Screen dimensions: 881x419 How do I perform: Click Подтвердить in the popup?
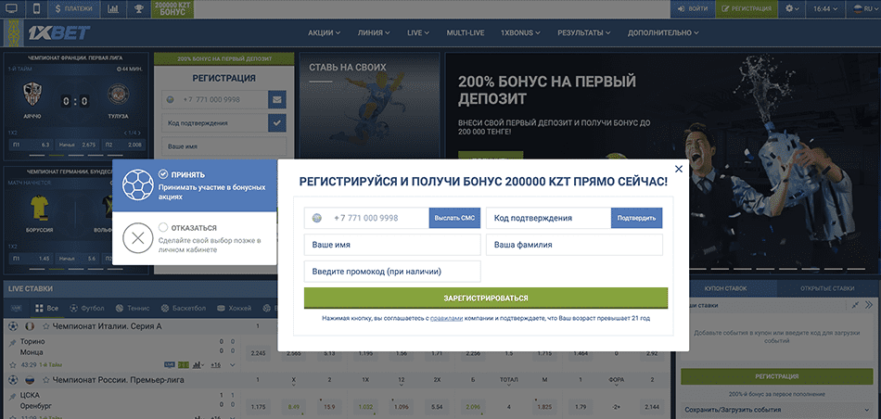coord(637,218)
